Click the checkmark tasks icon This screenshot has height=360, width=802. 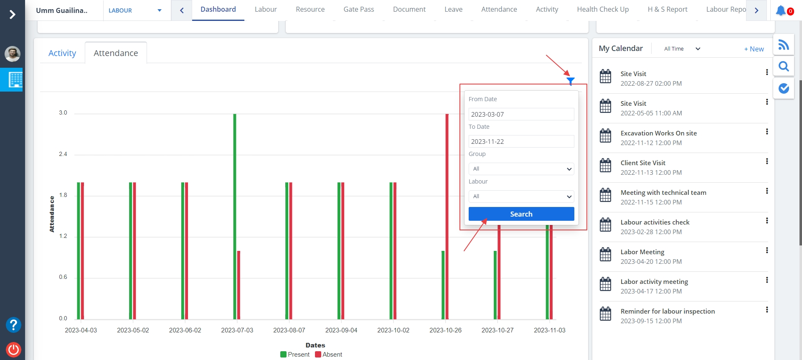[x=784, y=88]
